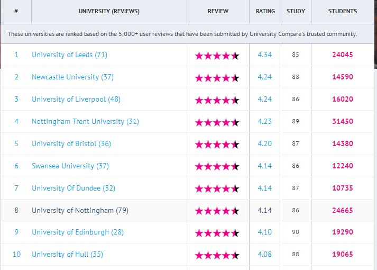The width and height of the screenshot is (377, 270).
Task: Open the University of Nottingham (79) link
Action: pos(80,210)
